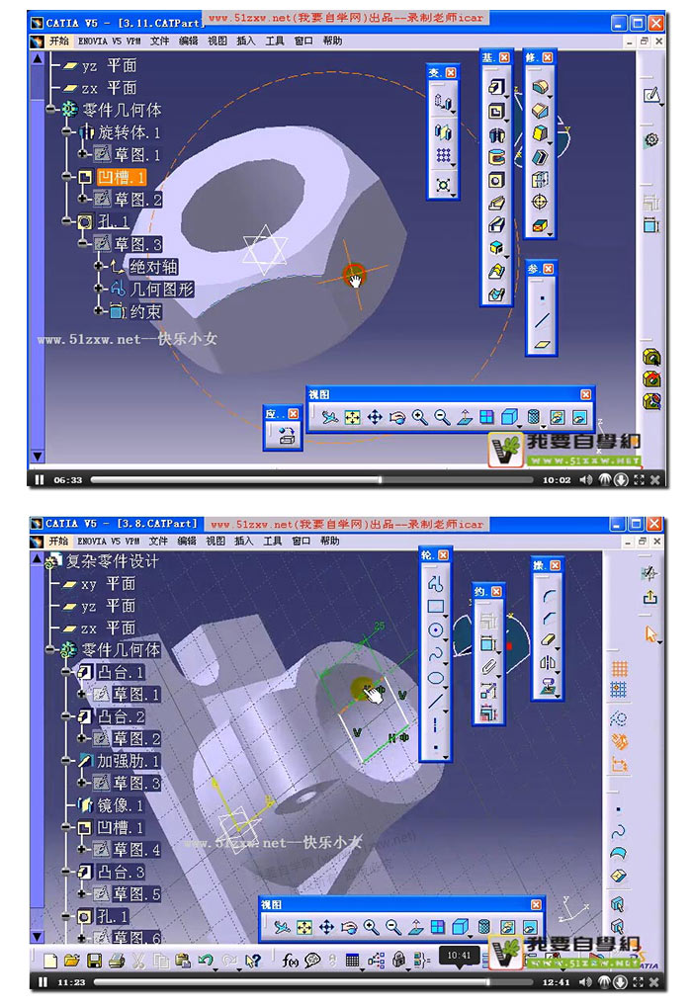The height and width of the screenshot is (1006, 692).
Task: Click the Sketcher icon at top window's right sidebar
Action: (x=651, y=95)
